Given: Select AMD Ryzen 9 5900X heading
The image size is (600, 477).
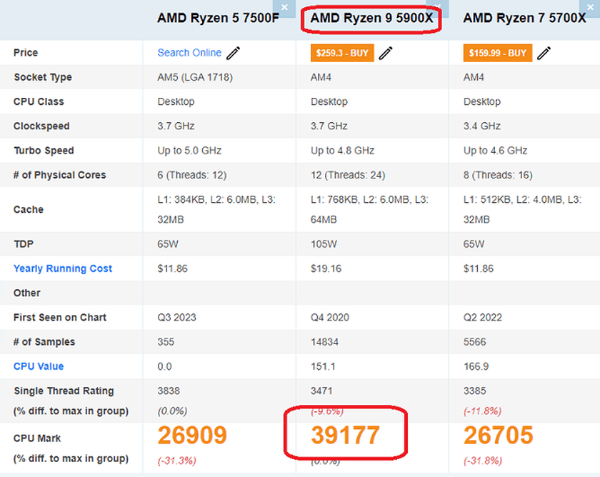Looking at the screenshot, I should (371, 18).
